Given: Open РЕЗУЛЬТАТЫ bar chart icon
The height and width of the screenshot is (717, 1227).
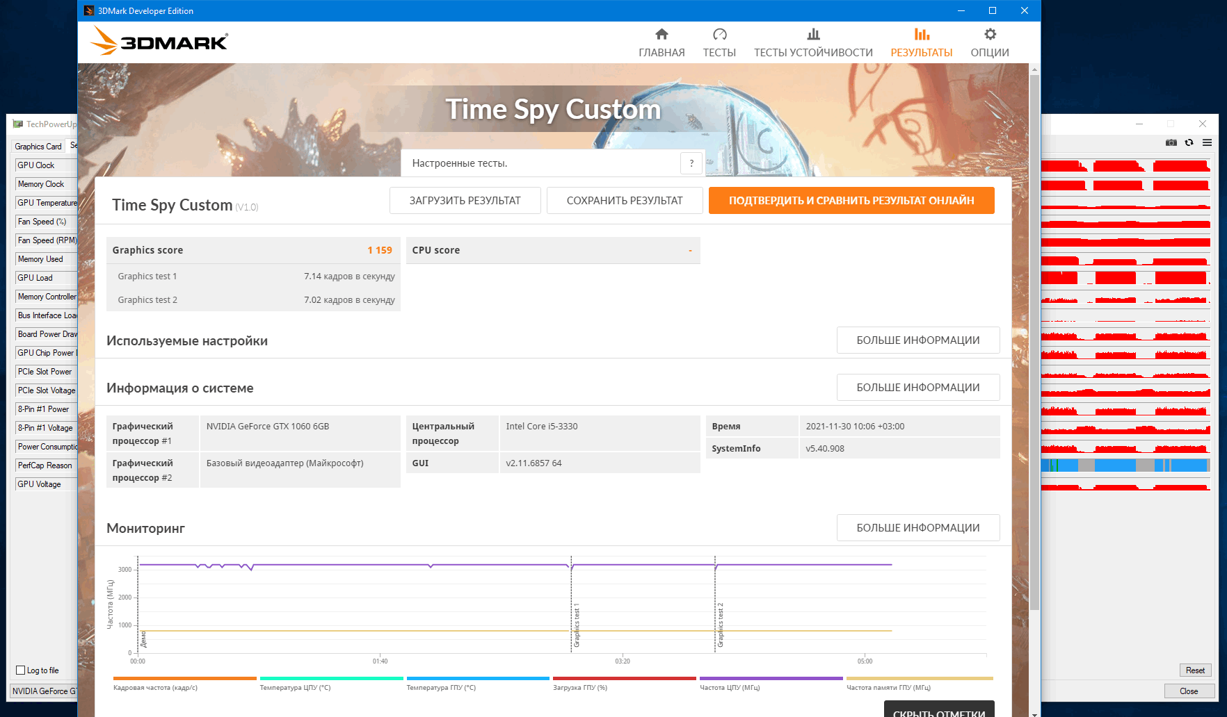Looking at the screenshot, I should pyautogui.click(x=922, y=34).
